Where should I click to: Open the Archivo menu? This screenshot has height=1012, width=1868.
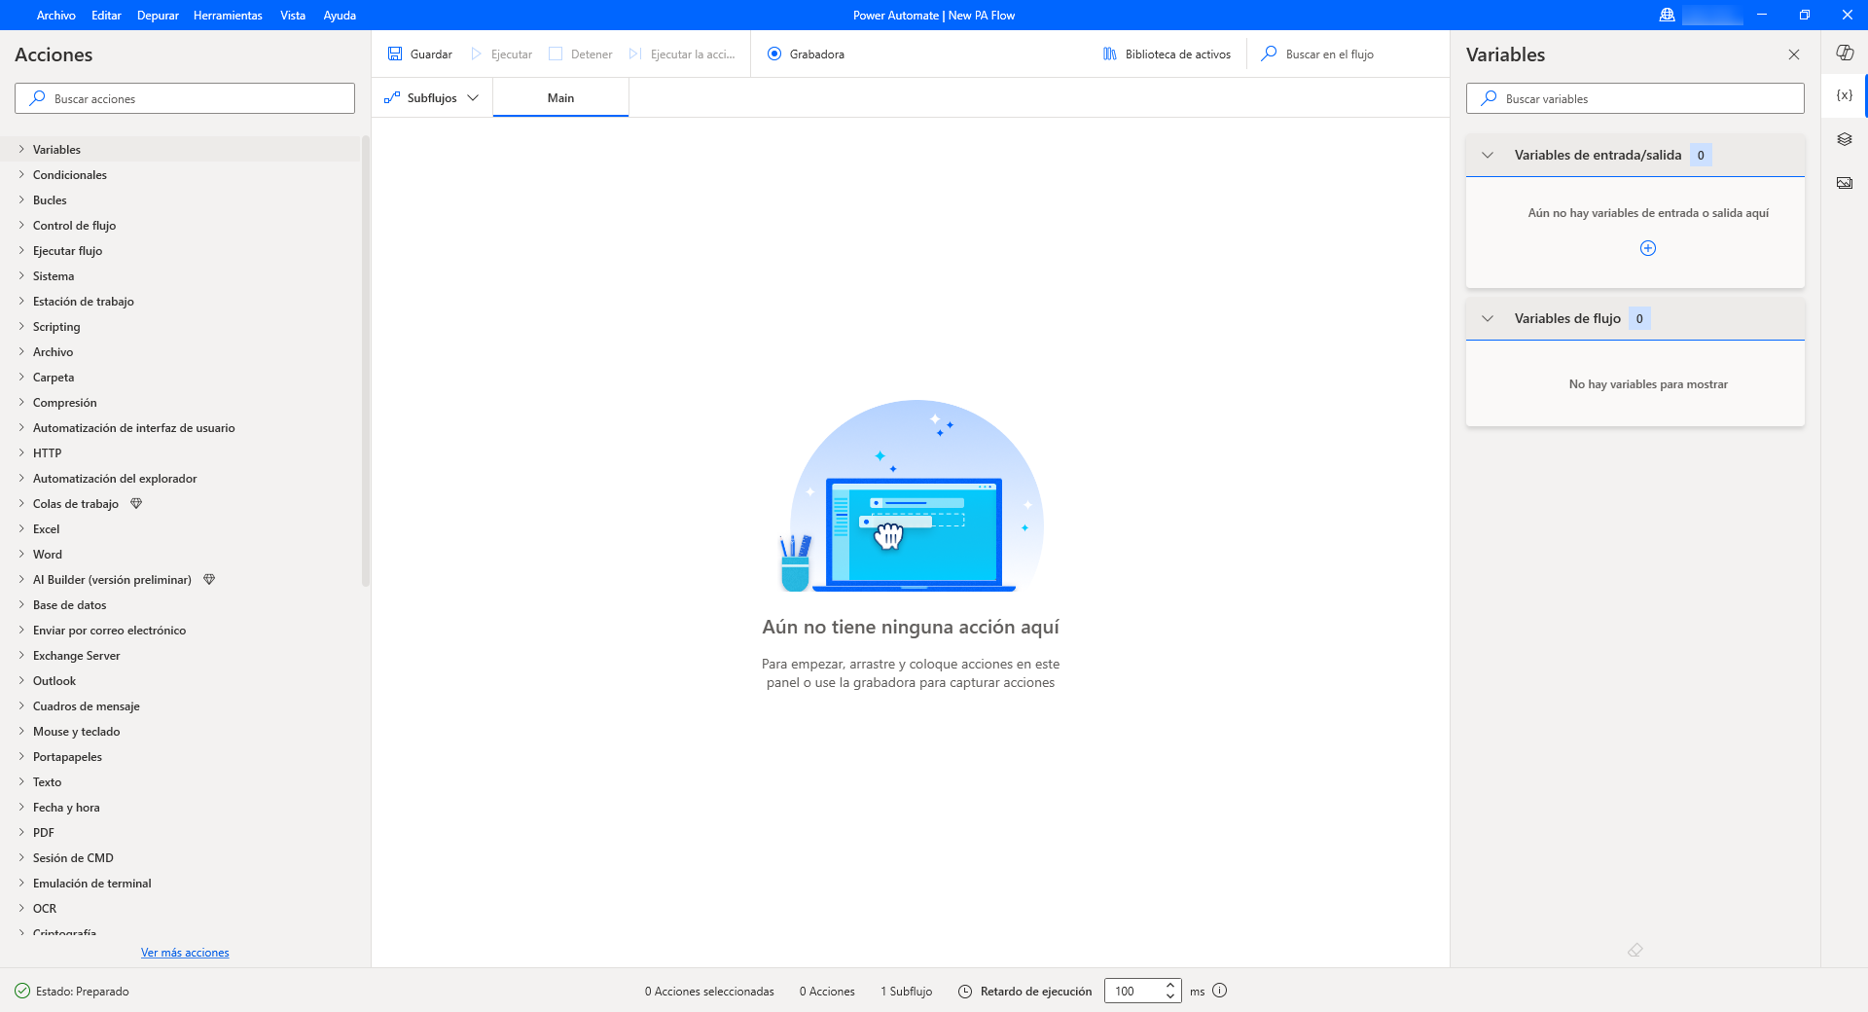point(56,15)
